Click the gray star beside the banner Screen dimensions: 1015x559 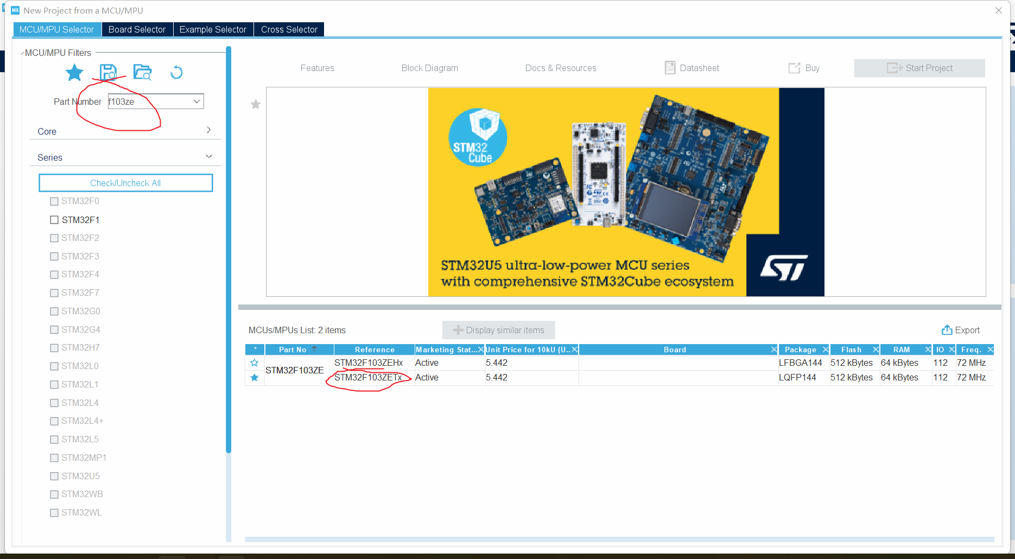click(x=256, y=104)
